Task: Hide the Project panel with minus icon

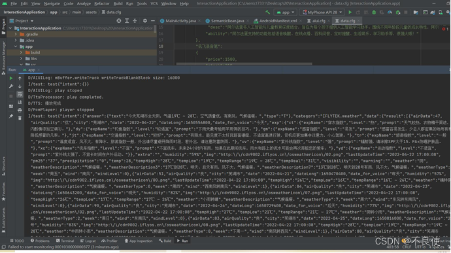Action: [x=153, y=21]
